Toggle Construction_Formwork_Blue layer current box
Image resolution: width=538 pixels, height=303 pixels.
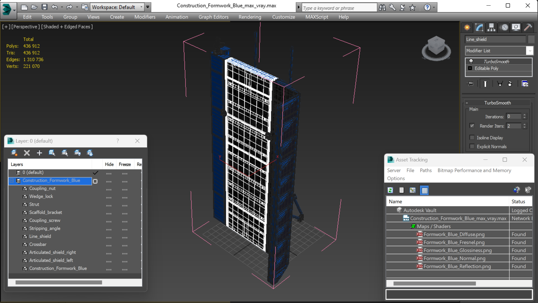coord(95,181)
